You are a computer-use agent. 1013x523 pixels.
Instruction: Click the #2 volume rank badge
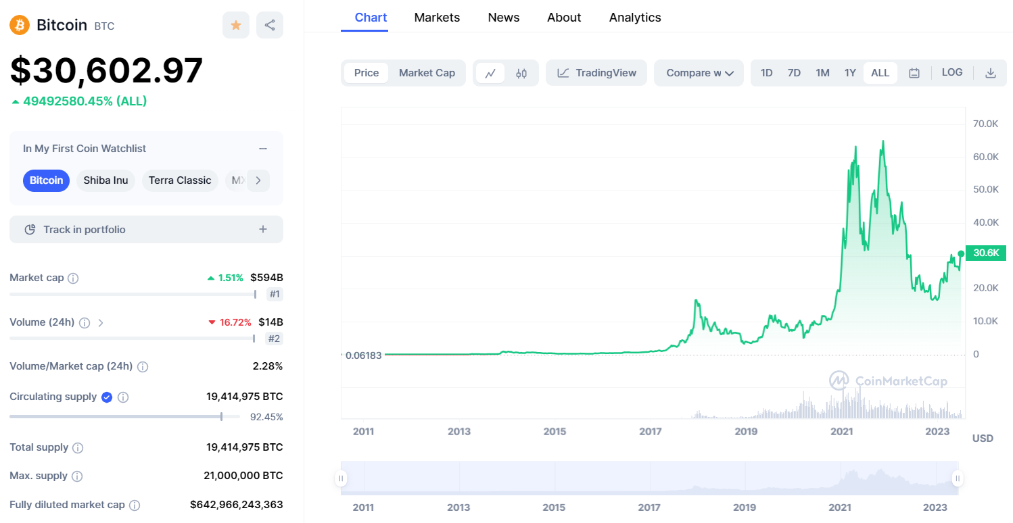point(275,339)
